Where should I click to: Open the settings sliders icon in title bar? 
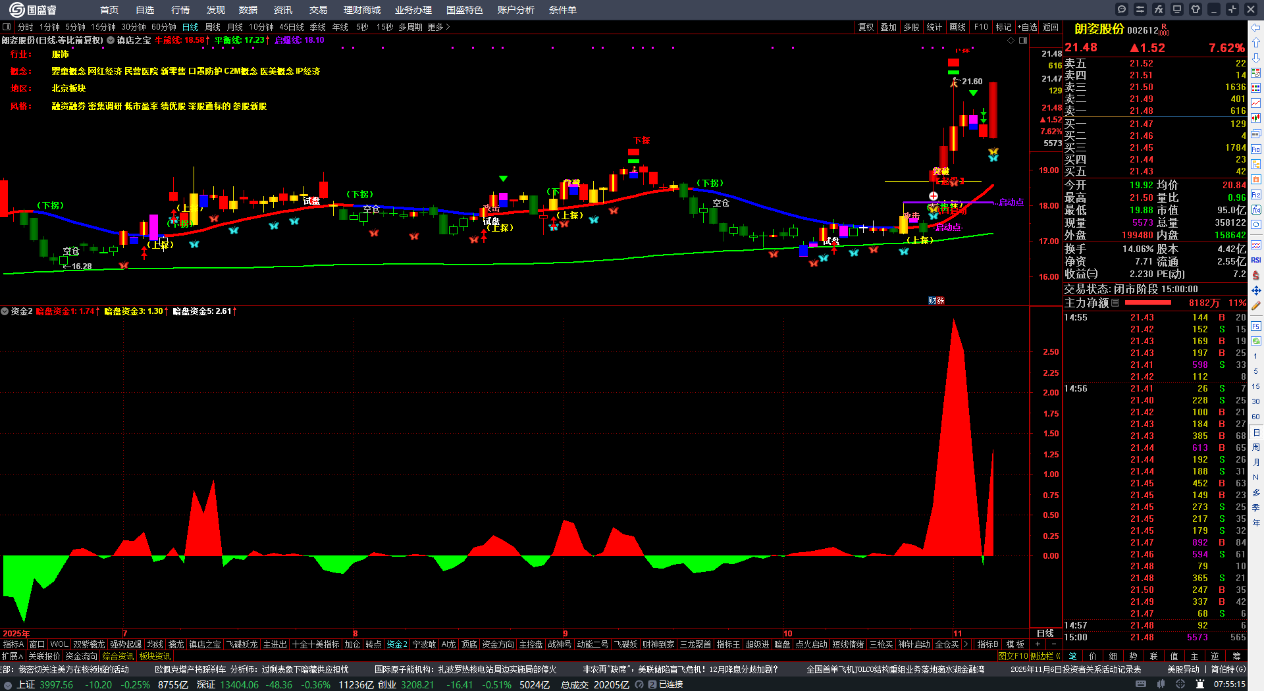tap(1140, 9)
